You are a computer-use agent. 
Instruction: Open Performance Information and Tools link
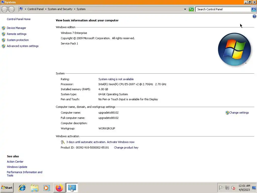(x=24, y=174)
